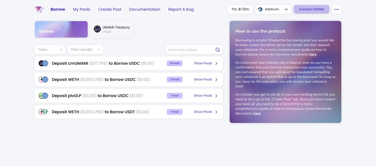
Task: Click the Search token symbols field
Action: (194, 50)
